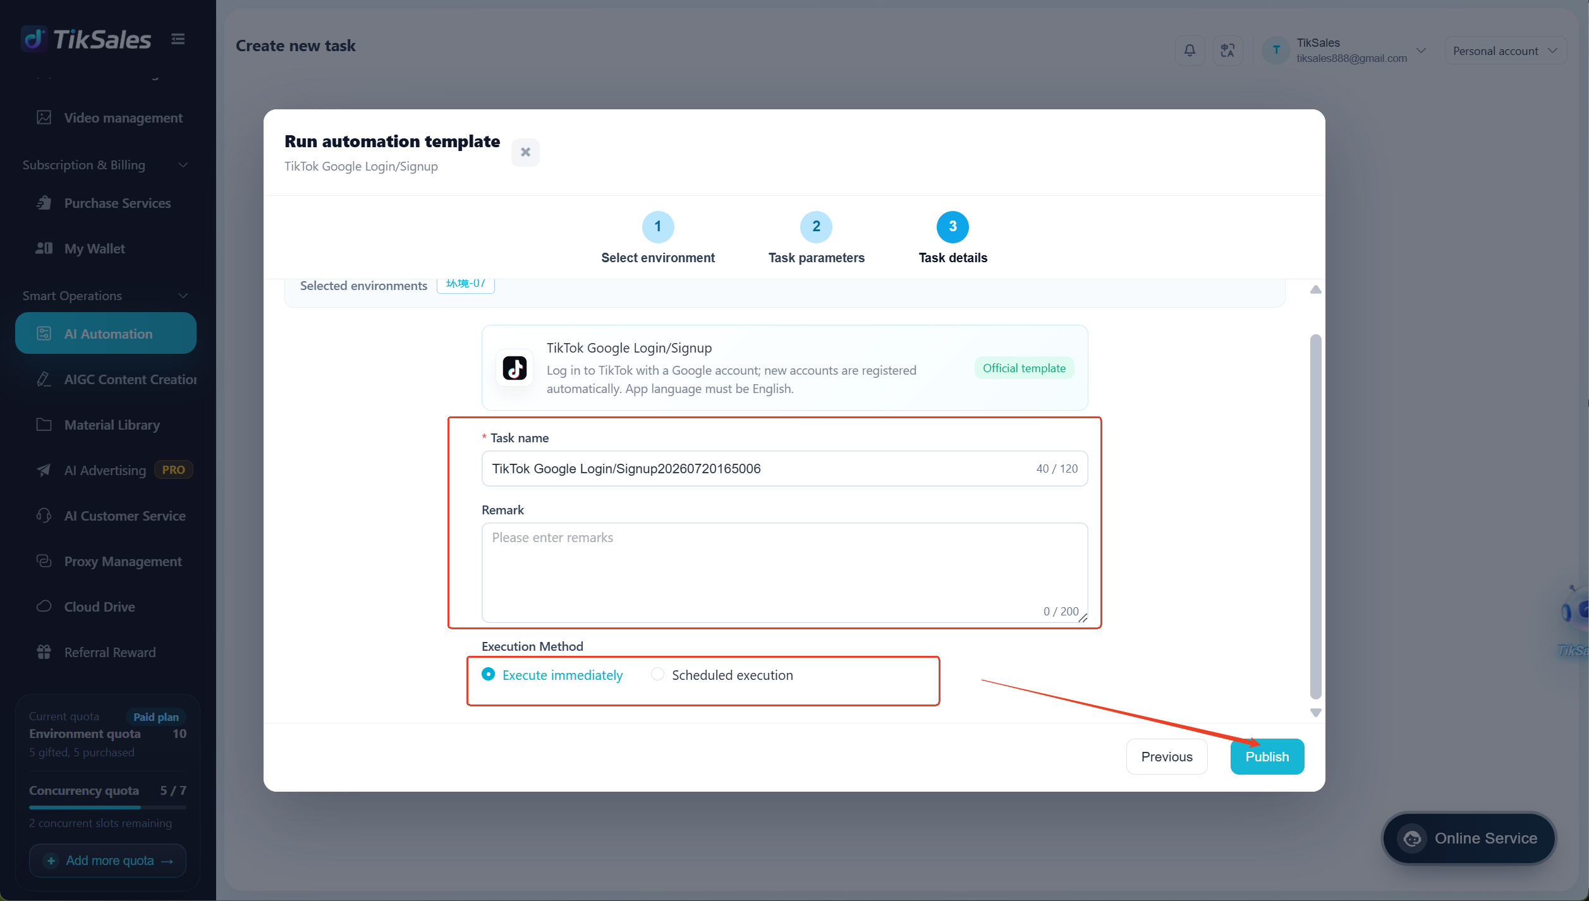Expand the TikSales user profile menu

1346,50
